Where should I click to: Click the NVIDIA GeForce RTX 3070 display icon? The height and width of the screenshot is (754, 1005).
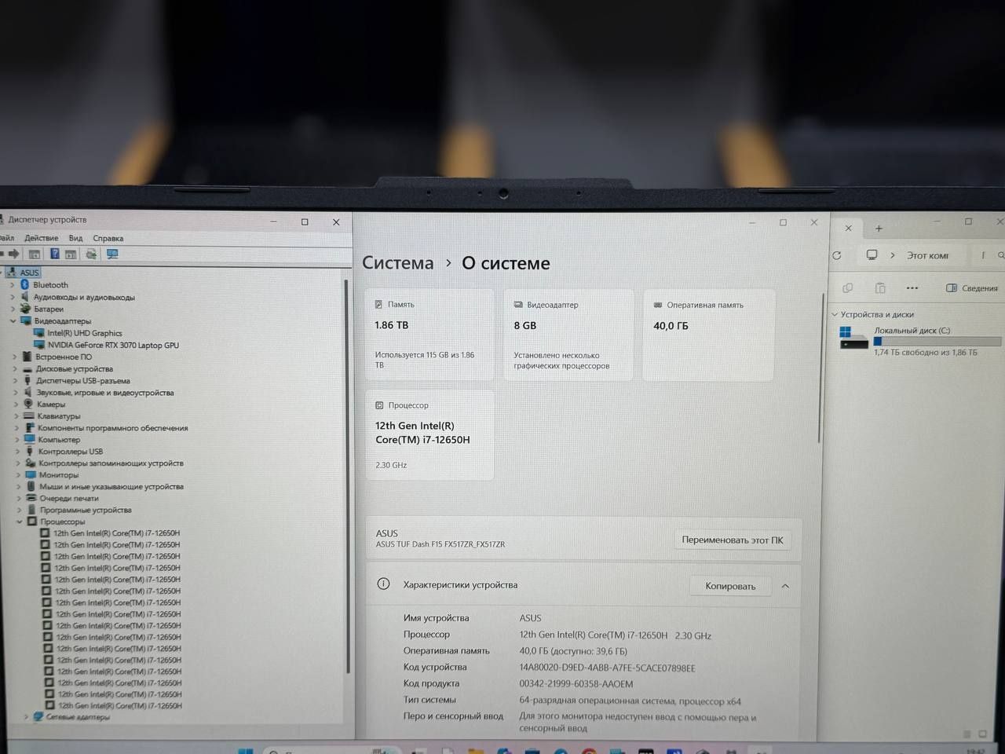(39, 345)
